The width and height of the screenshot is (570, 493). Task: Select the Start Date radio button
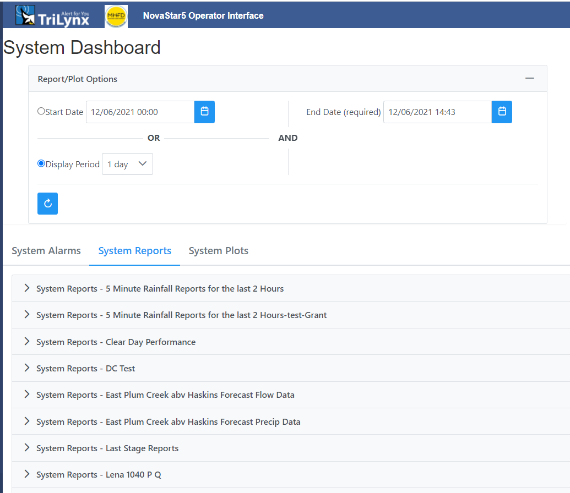pyautogui.click(x=41, y=111)
